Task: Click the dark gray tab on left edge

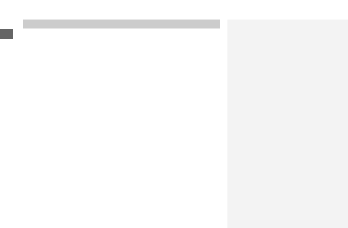Action: click(7, 34)
